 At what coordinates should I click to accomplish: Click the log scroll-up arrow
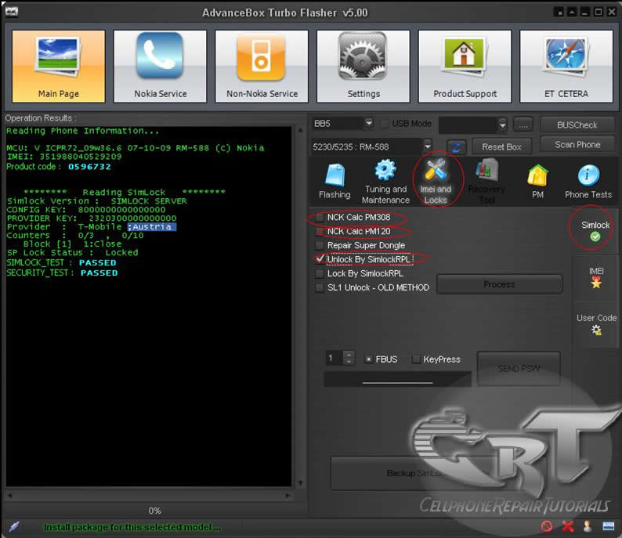click(x=300, y=130)
